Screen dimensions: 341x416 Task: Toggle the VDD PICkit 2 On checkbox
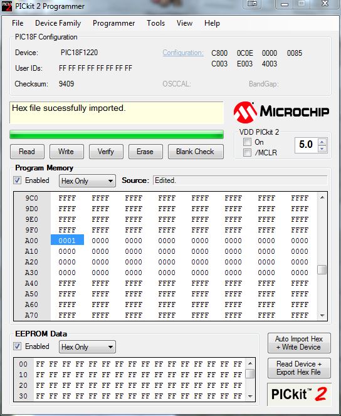coord(248,142)
